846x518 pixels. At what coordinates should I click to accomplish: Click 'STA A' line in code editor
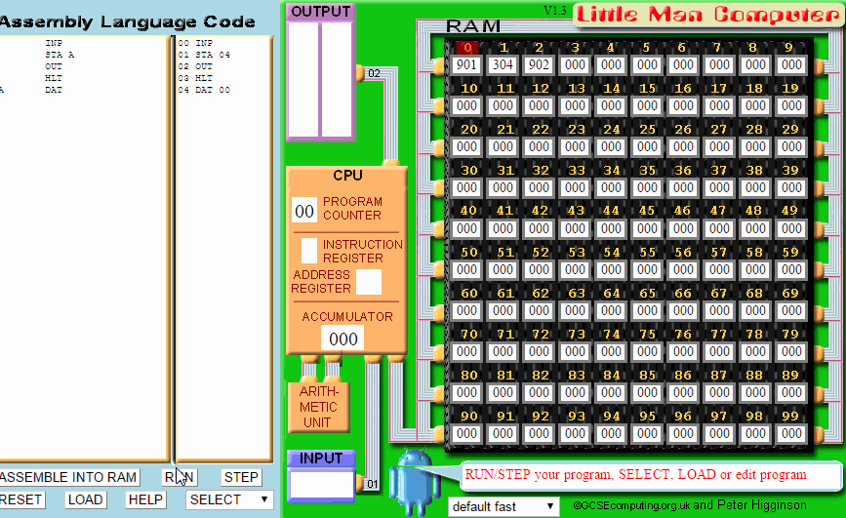tap(60, 55)
